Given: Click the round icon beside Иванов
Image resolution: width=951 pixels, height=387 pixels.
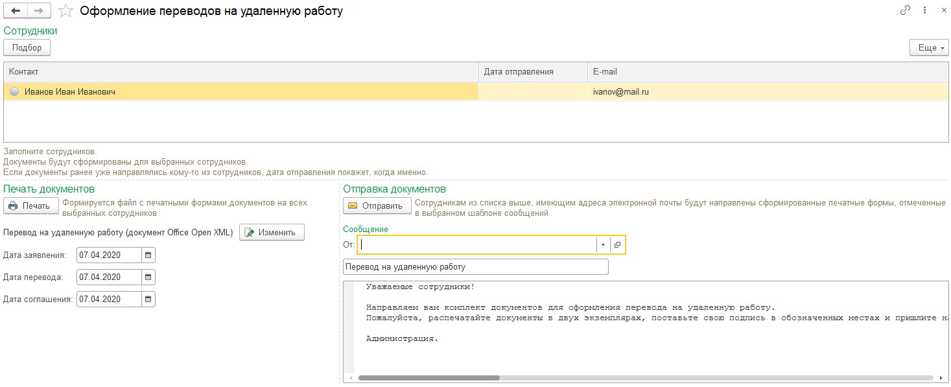Looking at the screenshot, I should click(15, 92).
